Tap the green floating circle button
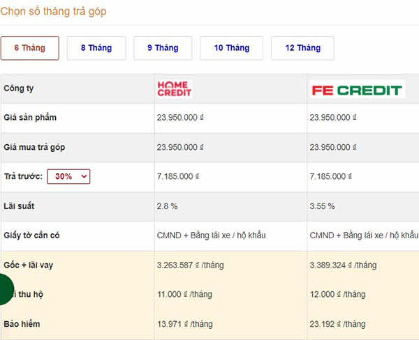The height and width of the screenshot is (340, 419). tap(6, 289)
